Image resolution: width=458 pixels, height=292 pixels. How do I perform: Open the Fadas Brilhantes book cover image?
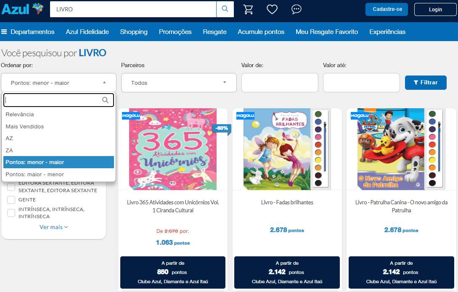pos(287,149)
